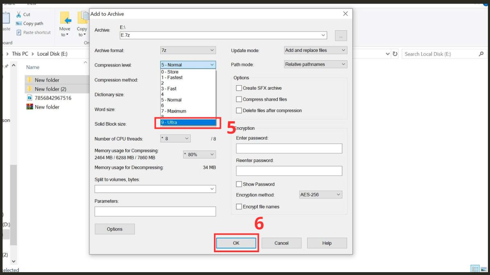Click the navigation pane scrollbar down arrow

pos(13,262)
